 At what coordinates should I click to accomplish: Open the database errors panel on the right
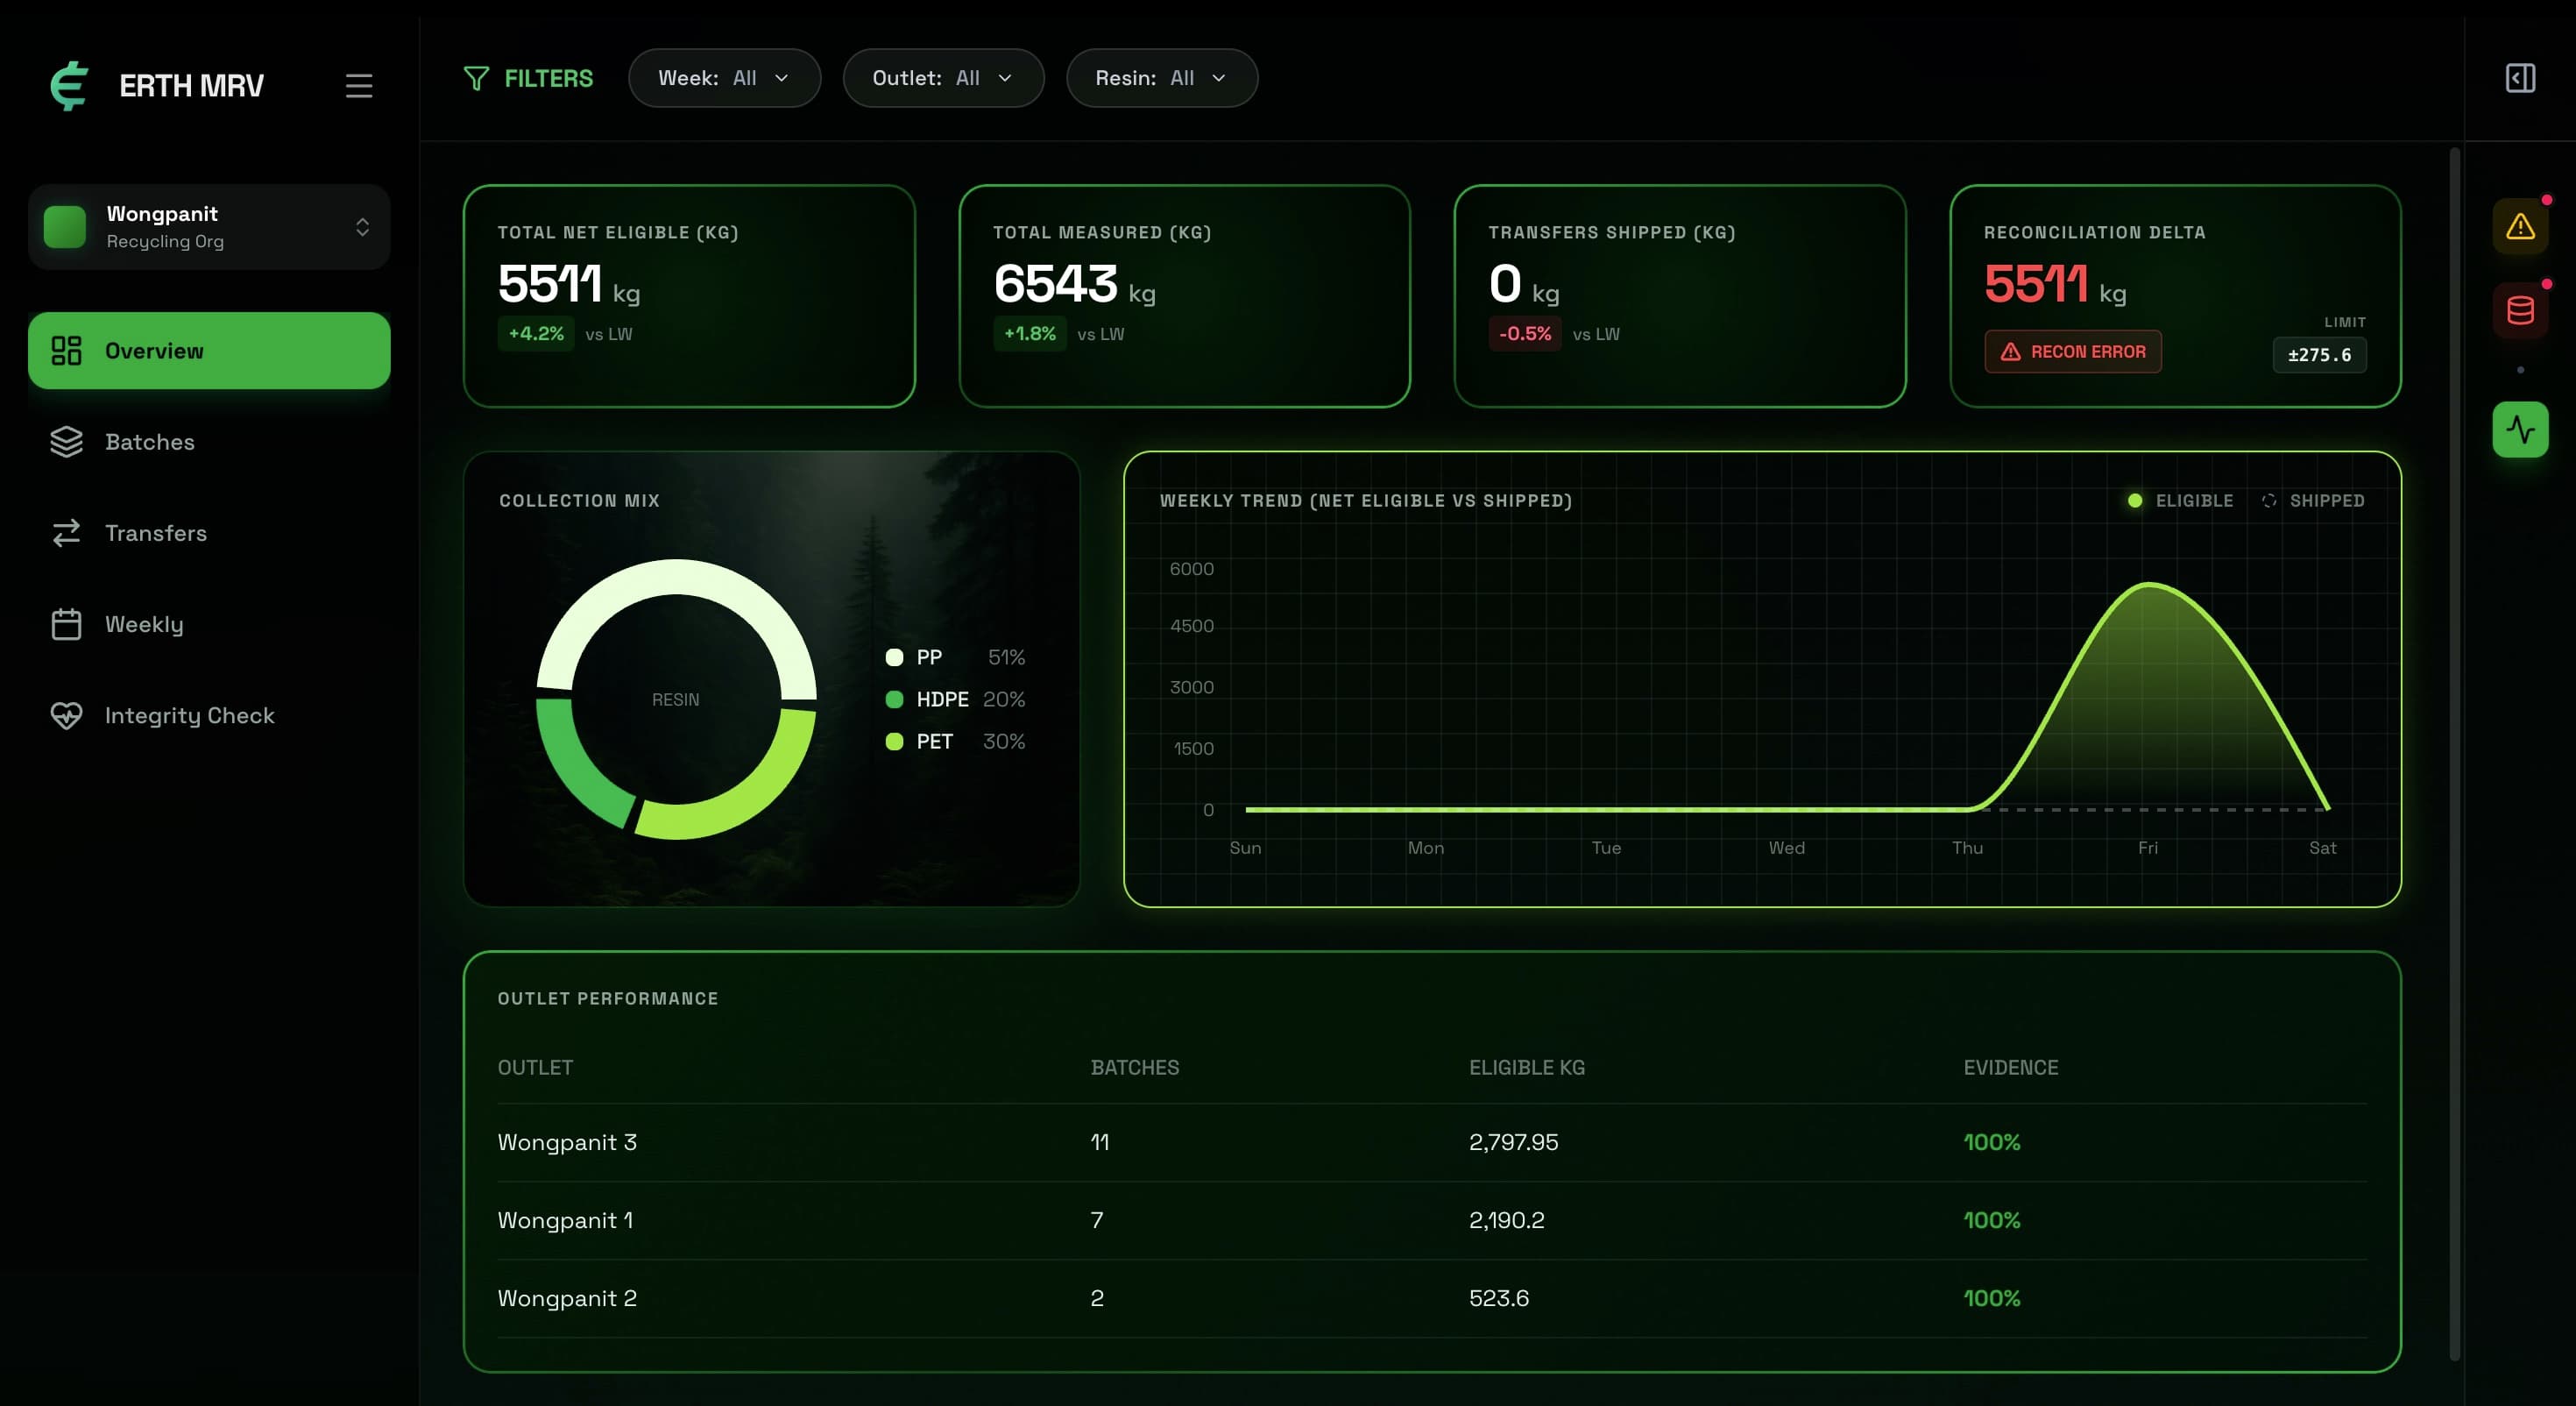(x=2521, y=310)
